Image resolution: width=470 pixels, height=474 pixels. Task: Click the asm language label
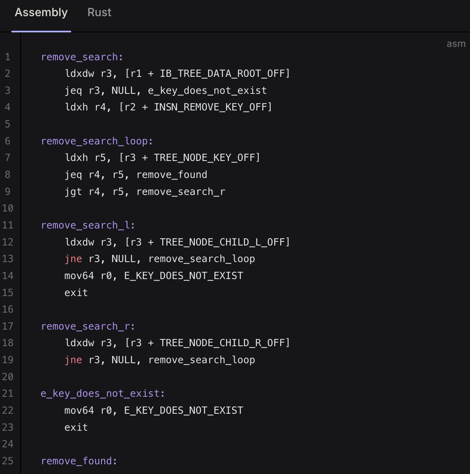pyautogui.click(x=456, y=44)
